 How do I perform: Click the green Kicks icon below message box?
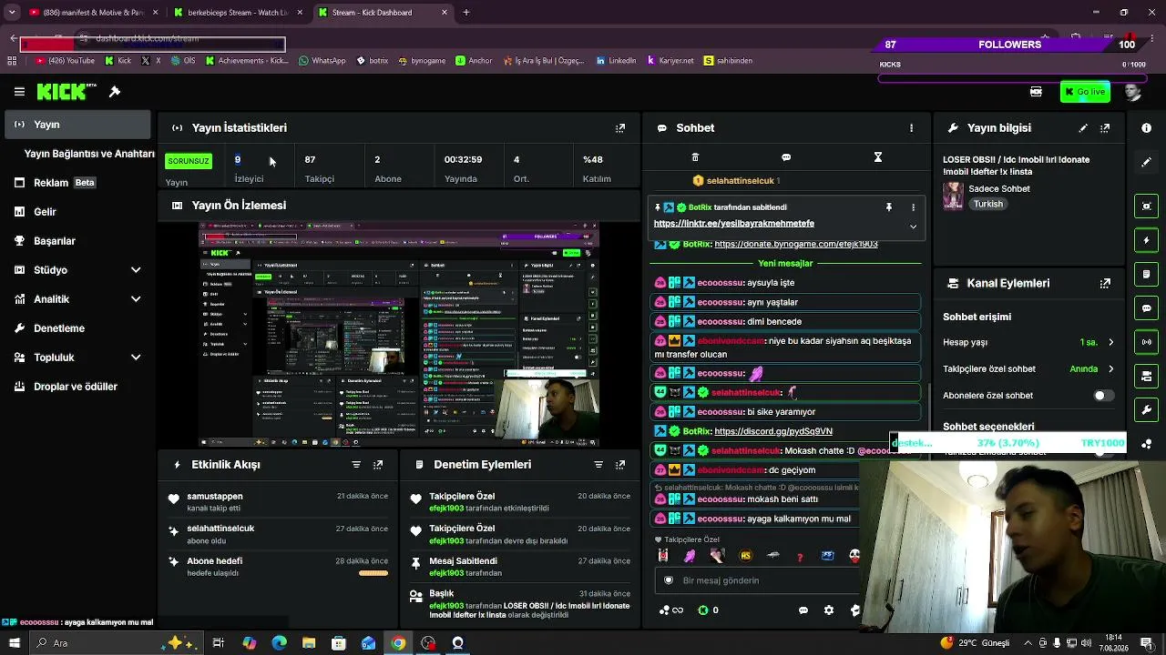pyautogui.click(x=703, y=610)
